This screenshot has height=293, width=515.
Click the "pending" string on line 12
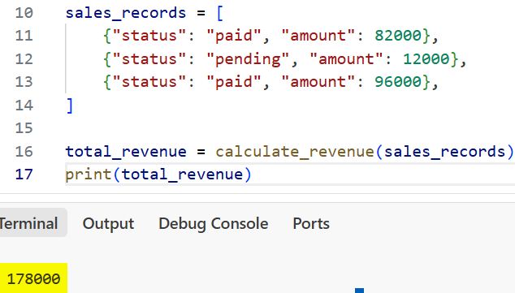pos(248,59)
